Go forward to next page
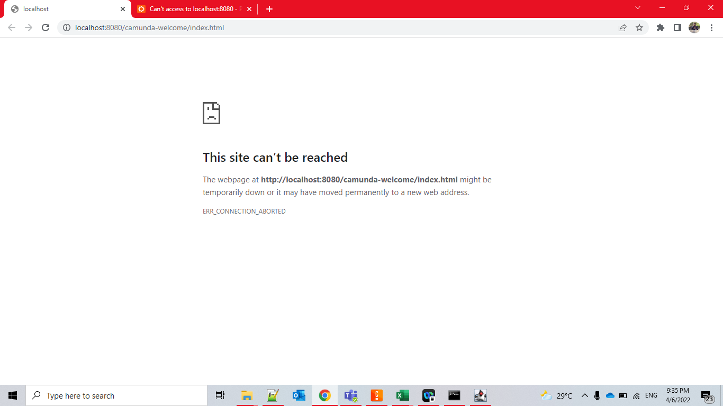 click(x=29, y=27)
